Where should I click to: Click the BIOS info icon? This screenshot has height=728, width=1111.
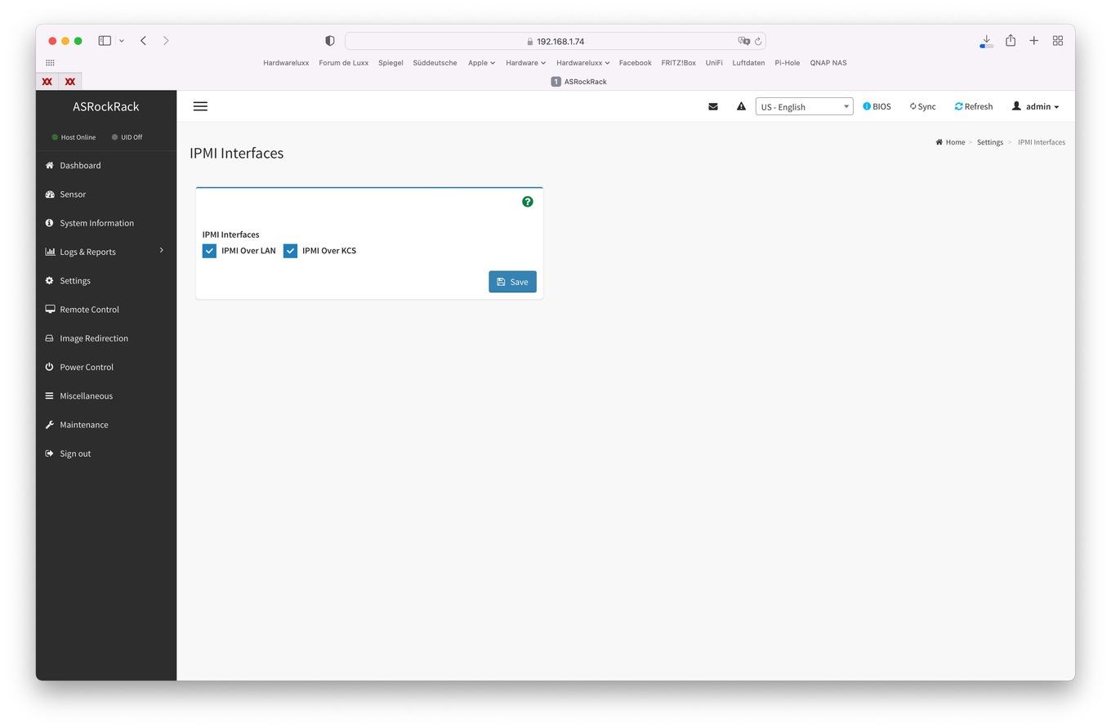(x=867, y=106)
